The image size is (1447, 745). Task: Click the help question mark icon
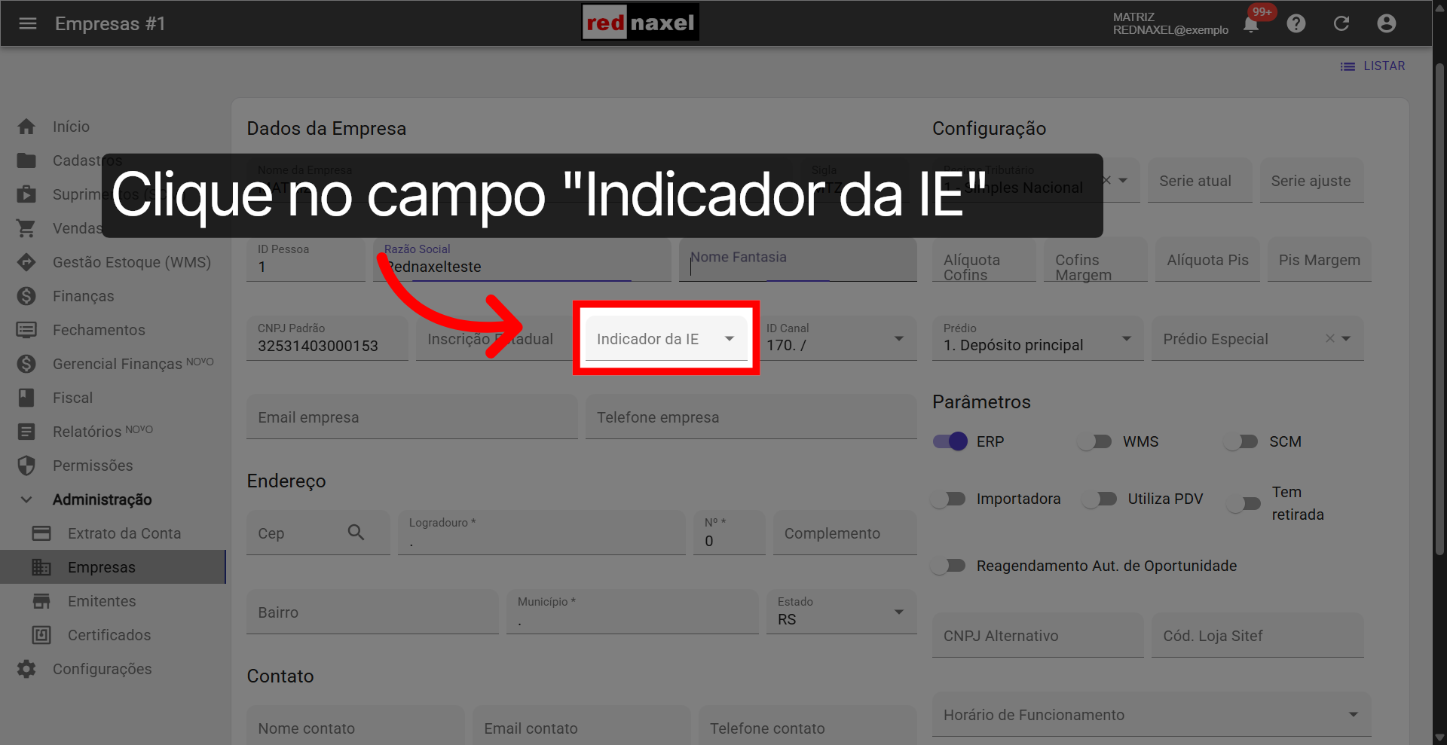[x=1296, y=23]
